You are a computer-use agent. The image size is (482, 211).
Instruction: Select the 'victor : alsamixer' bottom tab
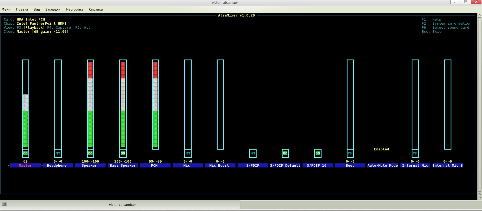click(120, 205)
